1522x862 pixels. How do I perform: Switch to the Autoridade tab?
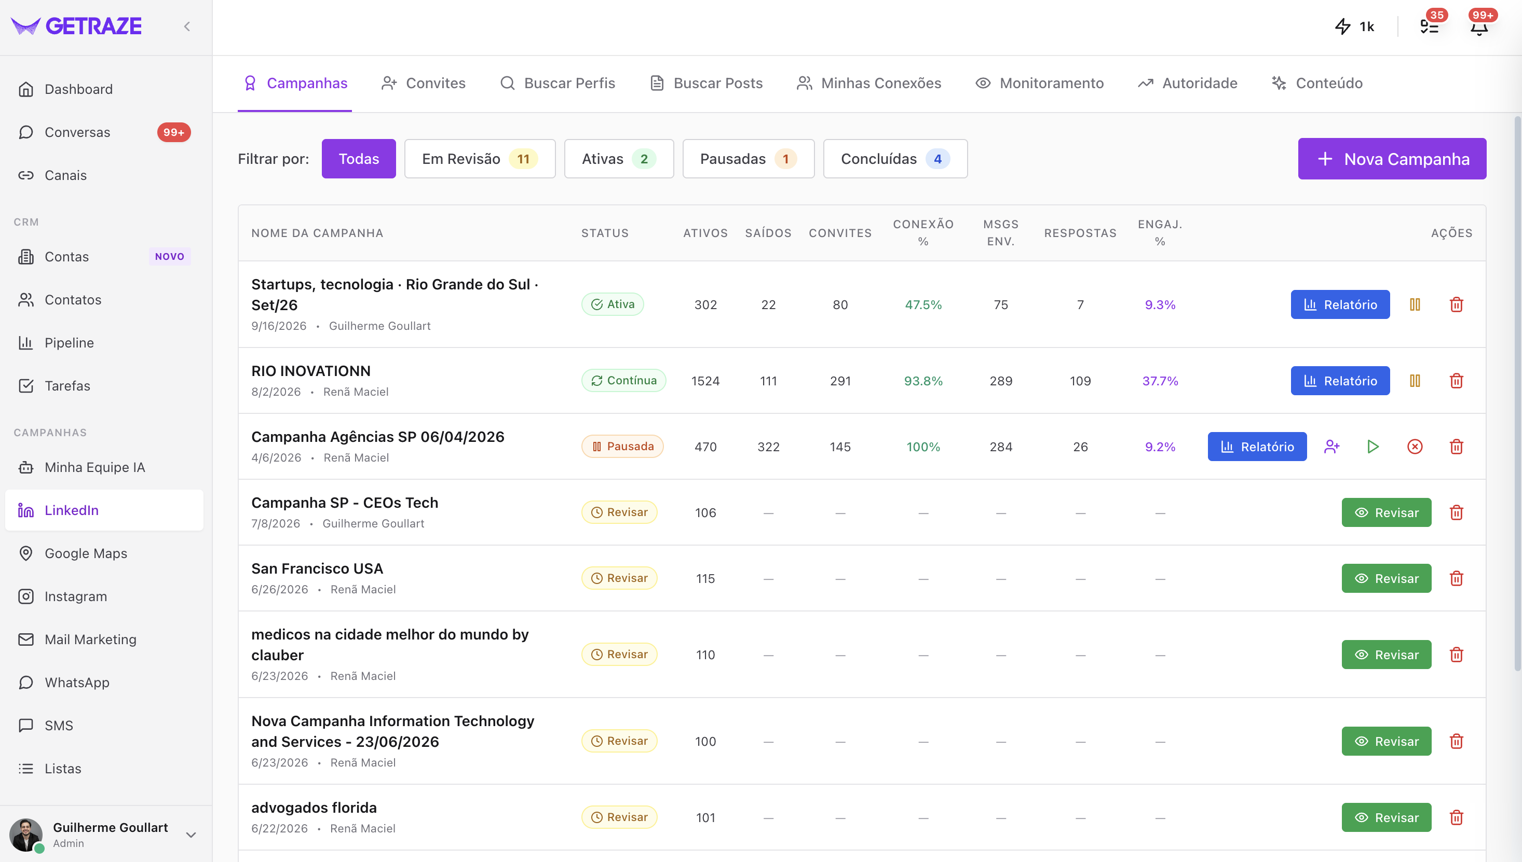[1187, 83]
